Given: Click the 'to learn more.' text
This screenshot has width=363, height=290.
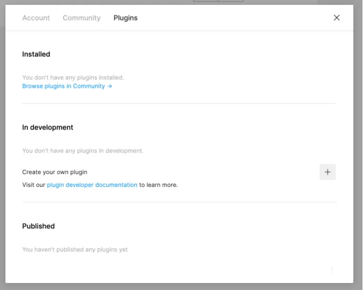Looking at the screenshot, I should (159, 185).
